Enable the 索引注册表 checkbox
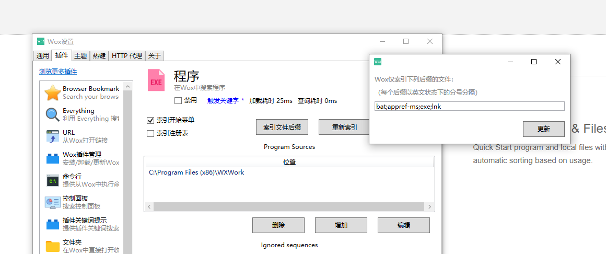The width and height of the screenshot is (606, 254). (150, 133)
